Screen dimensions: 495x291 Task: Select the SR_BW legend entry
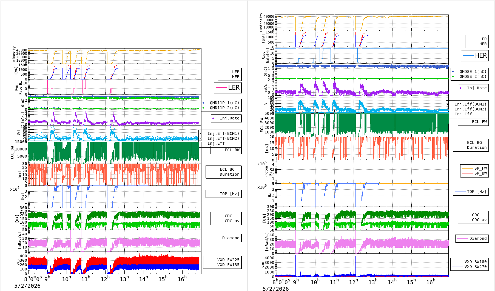(x=474, y=173)
